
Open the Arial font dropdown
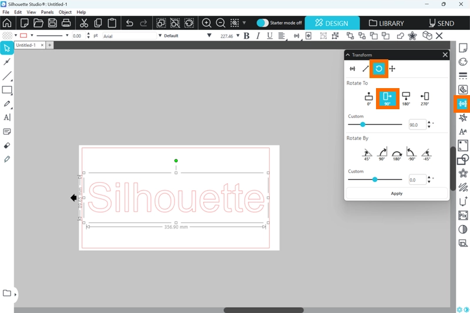128,36
